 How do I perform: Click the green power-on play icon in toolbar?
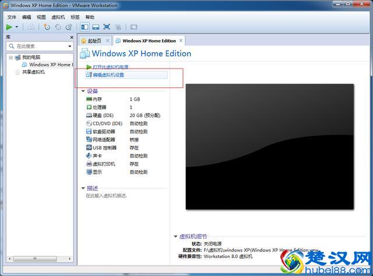click(9, 27)
